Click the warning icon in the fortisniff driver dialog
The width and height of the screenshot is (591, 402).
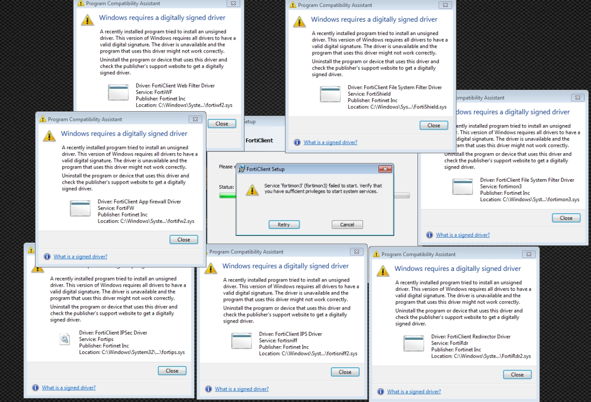tap(211, 268)
